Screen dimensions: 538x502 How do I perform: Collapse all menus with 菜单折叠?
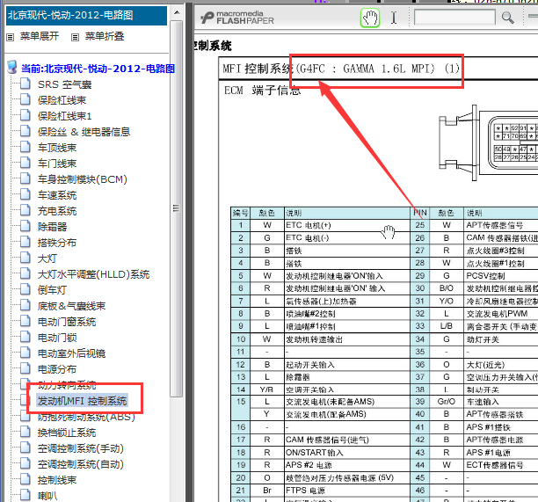(105, 36)
